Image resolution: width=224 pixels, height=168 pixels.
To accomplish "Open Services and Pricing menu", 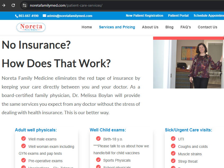I will coord(117,27).
